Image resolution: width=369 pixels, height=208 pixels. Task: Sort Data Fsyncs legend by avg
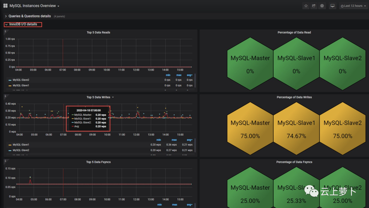(x=190, y=205)
